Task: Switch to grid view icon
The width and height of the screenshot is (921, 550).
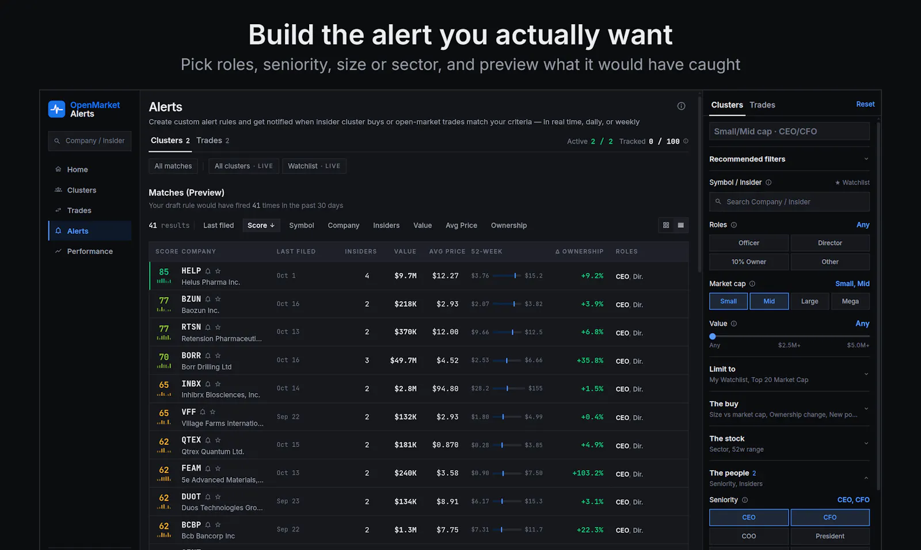Action: pos(666,225)
